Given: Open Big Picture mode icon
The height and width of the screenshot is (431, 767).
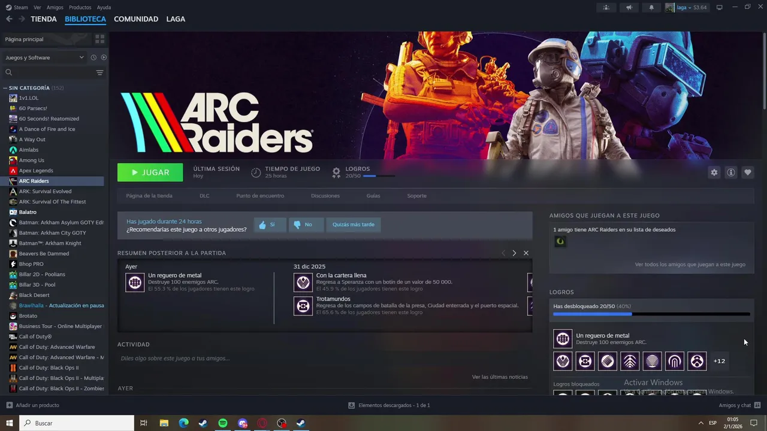Looking at the screenshot, I should 720,7.
